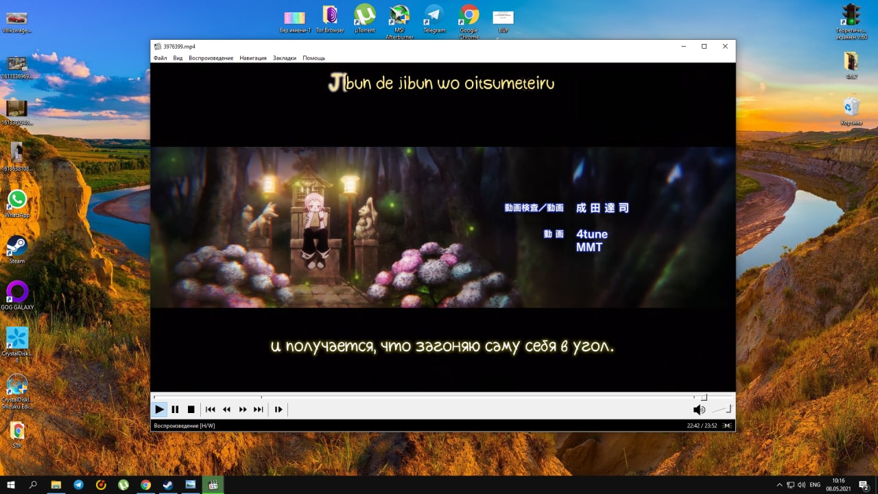The image size is (878, 494).
Task: Click the status bar icon beside time
Action: tap(728, 425)
